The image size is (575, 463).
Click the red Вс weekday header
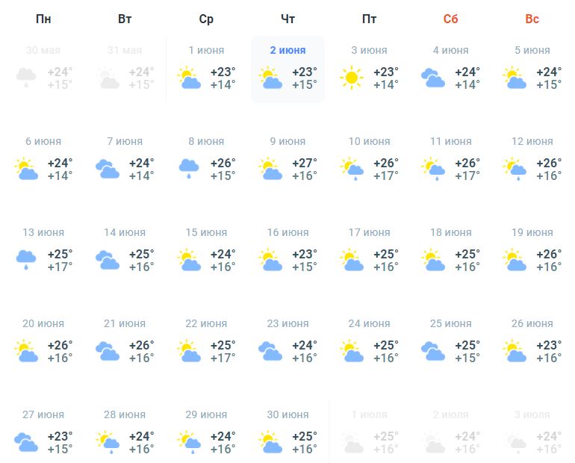[x=532, y=19]
